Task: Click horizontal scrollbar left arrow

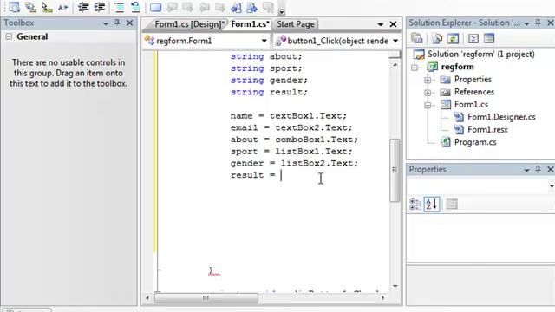Action: point(147,298)
